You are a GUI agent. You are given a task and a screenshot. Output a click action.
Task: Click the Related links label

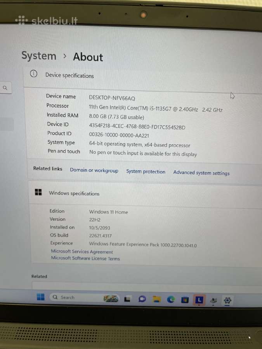tap(48, 169)
